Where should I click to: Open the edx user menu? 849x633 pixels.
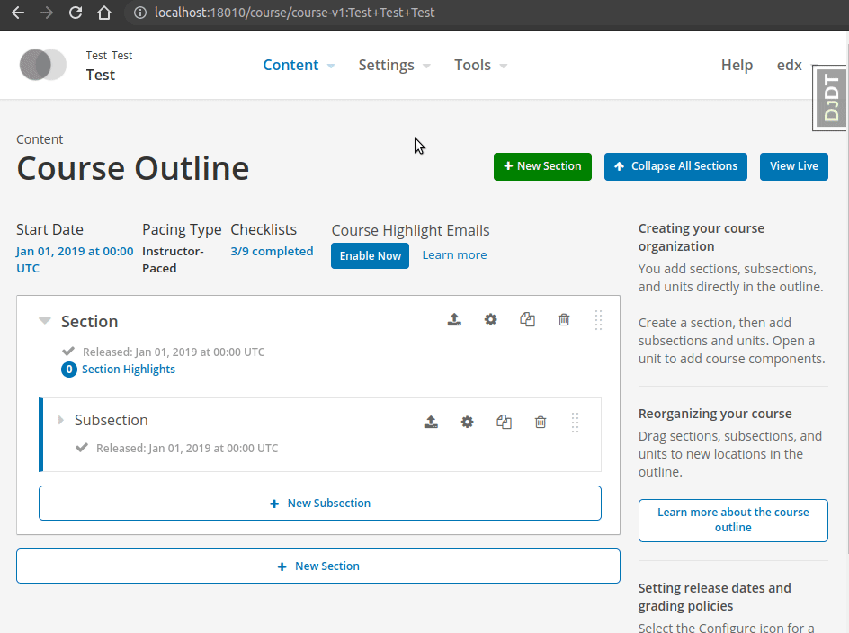790,65
